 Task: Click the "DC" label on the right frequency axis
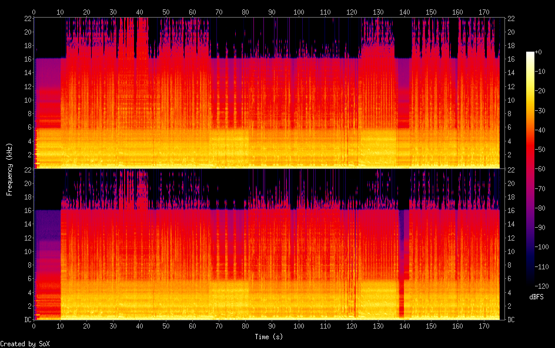(511, 320)
